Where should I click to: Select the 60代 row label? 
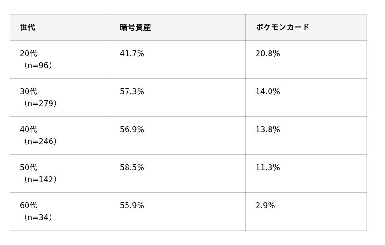[28, 206]
